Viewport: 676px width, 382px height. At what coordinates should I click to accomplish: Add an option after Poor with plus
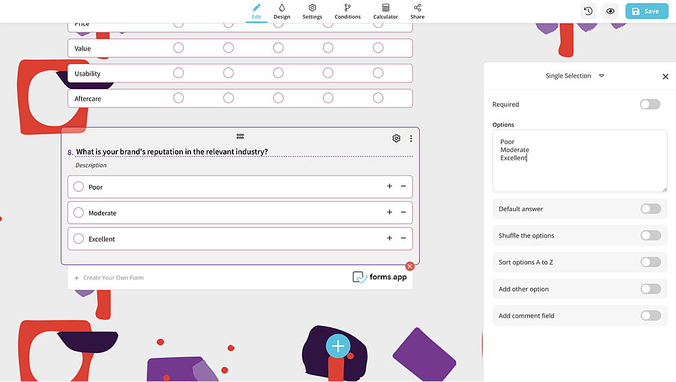pyautogui.click(x=389, y=186)
